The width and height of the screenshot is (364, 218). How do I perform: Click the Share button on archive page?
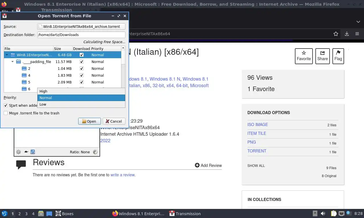(x=322, y=56)
